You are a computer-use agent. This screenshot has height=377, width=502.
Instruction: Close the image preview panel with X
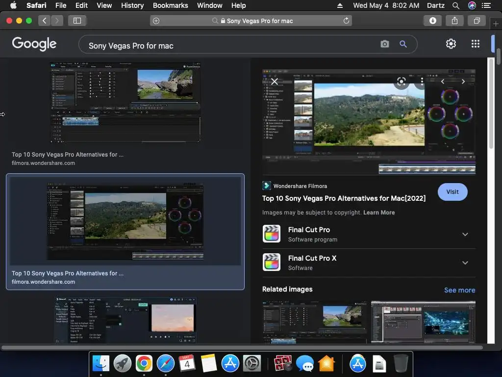[274, 81]
